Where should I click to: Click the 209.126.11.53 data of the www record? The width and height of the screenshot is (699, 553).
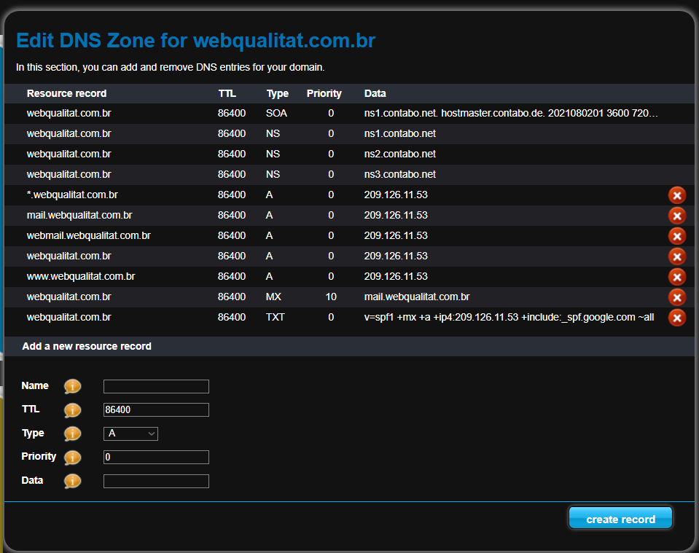[x=395, y=277]
